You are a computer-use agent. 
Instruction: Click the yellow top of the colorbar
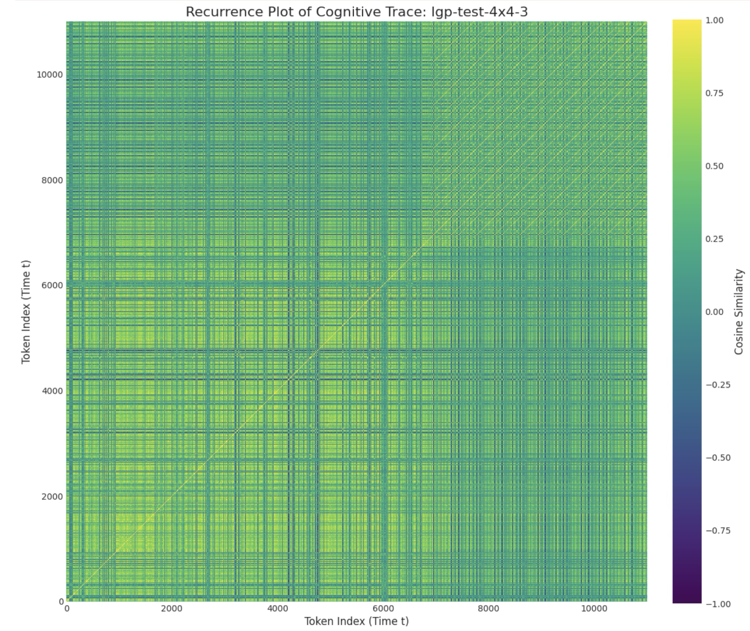click(687, 23)
